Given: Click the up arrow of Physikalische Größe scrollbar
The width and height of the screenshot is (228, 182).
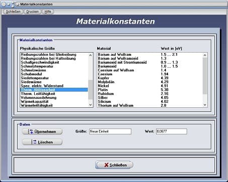Looking at the screenshot, I should pos(91,55).
